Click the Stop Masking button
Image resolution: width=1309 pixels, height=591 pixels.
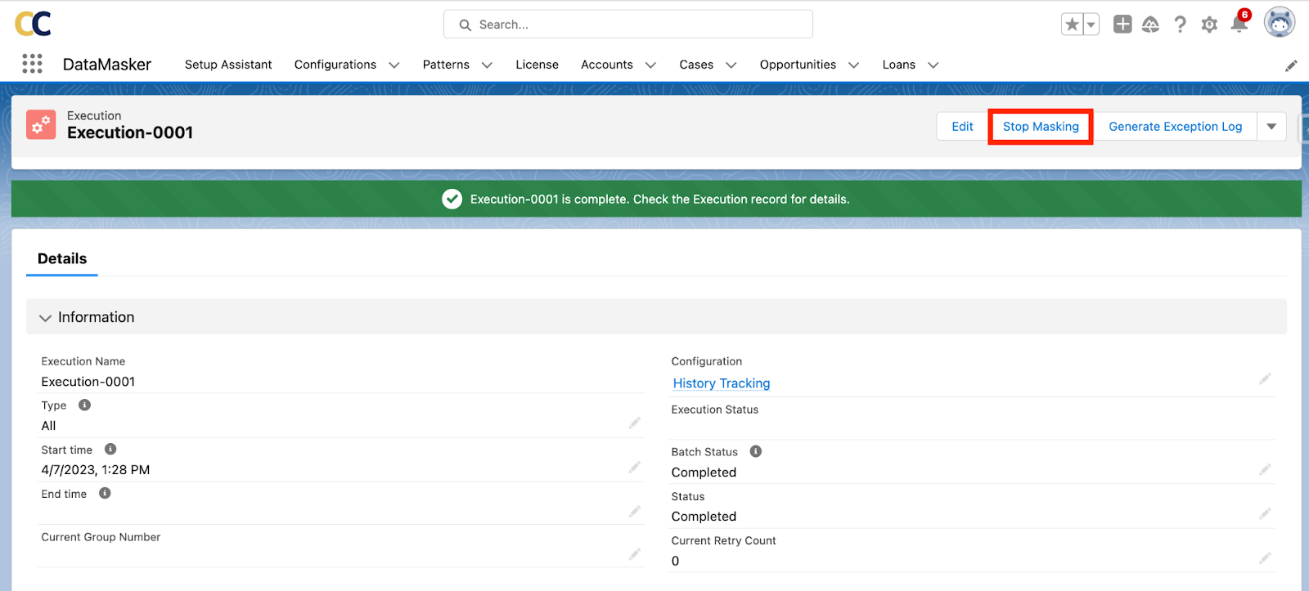[x=1041, y=127]
